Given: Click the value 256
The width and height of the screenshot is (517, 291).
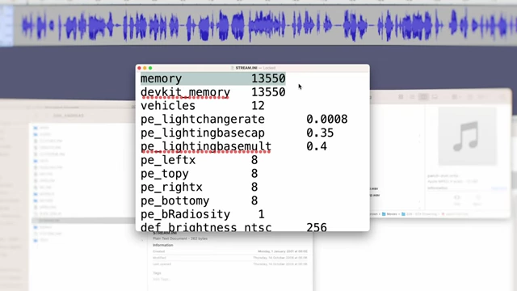Looking at the screenshot, I should coord(317,227).
